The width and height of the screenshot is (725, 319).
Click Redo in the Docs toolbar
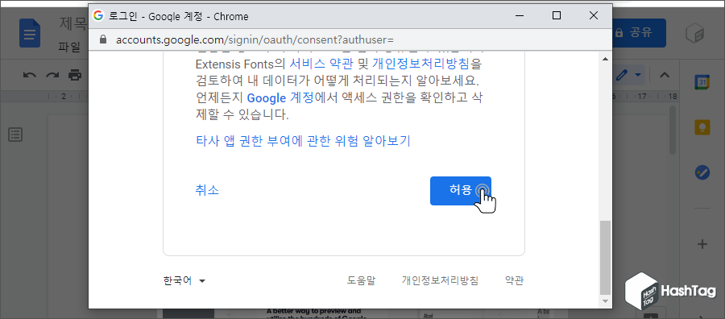(x=52, y=74)
